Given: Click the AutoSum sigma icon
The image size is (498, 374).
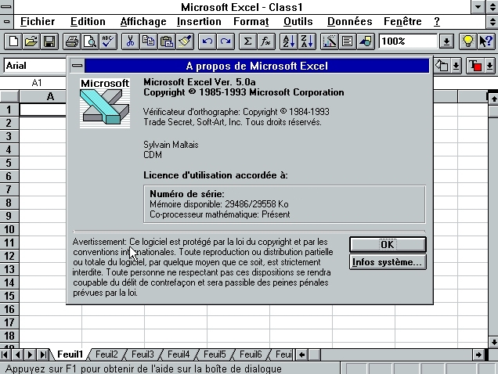Looking at the screenshot, I should (247, 41).
